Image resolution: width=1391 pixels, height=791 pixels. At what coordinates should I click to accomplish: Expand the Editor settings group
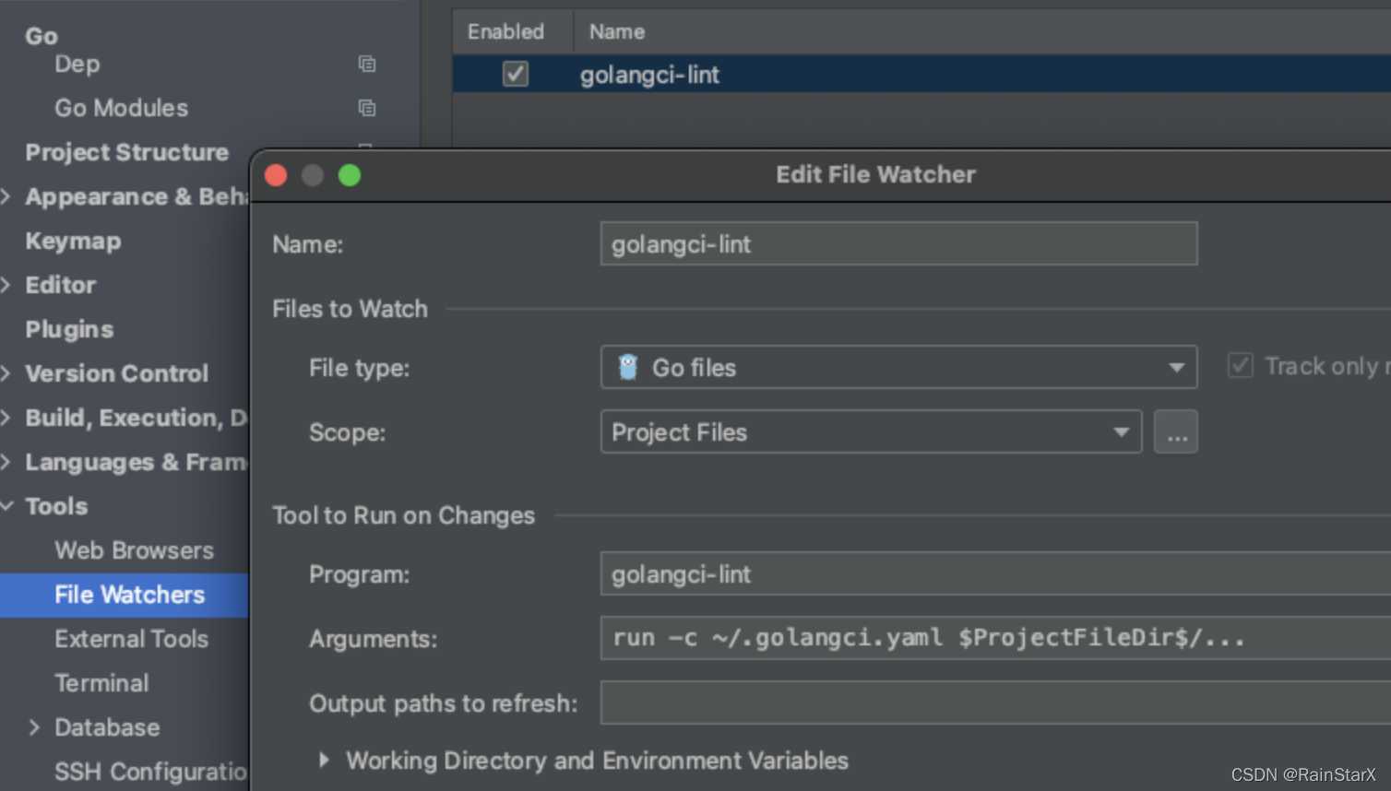click(7, 285)
